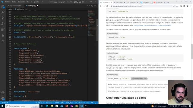
Task: Open Chrome side panel icon
Action: [x=184, y=6]
